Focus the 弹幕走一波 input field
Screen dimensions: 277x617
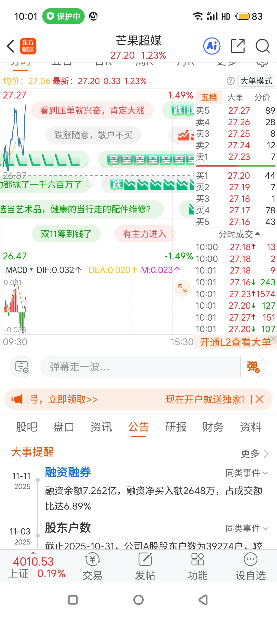click(x=141, y=367)
